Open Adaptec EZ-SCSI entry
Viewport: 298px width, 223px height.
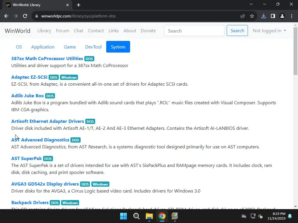click(29, 77)
